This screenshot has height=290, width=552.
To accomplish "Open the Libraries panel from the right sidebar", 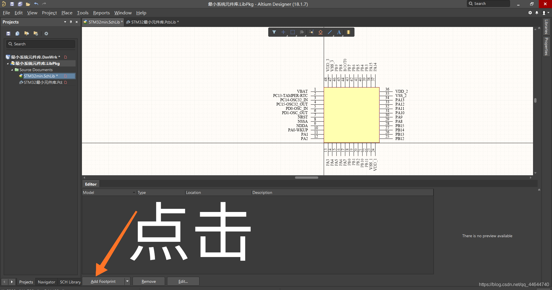I will [546, 27].
